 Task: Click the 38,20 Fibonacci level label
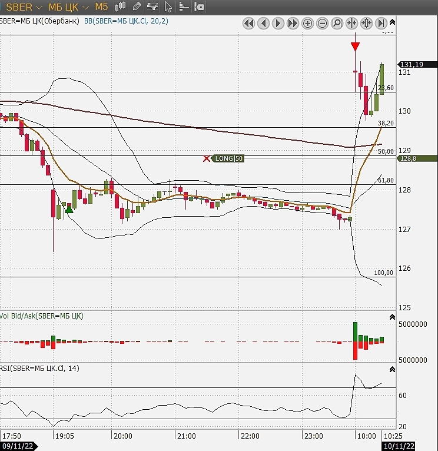386,123
